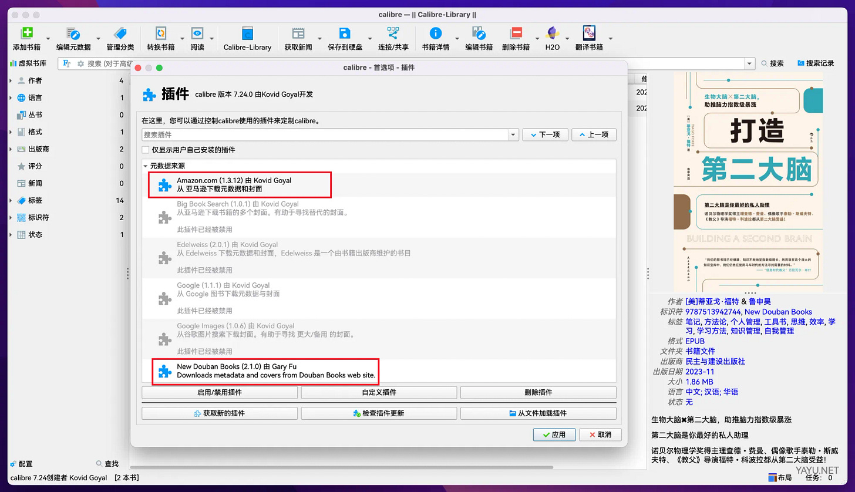Open the 编辑元数据 toolbar icon
Image resolution: width=855 pixels, height=492 pixels.
coord(73,33)
